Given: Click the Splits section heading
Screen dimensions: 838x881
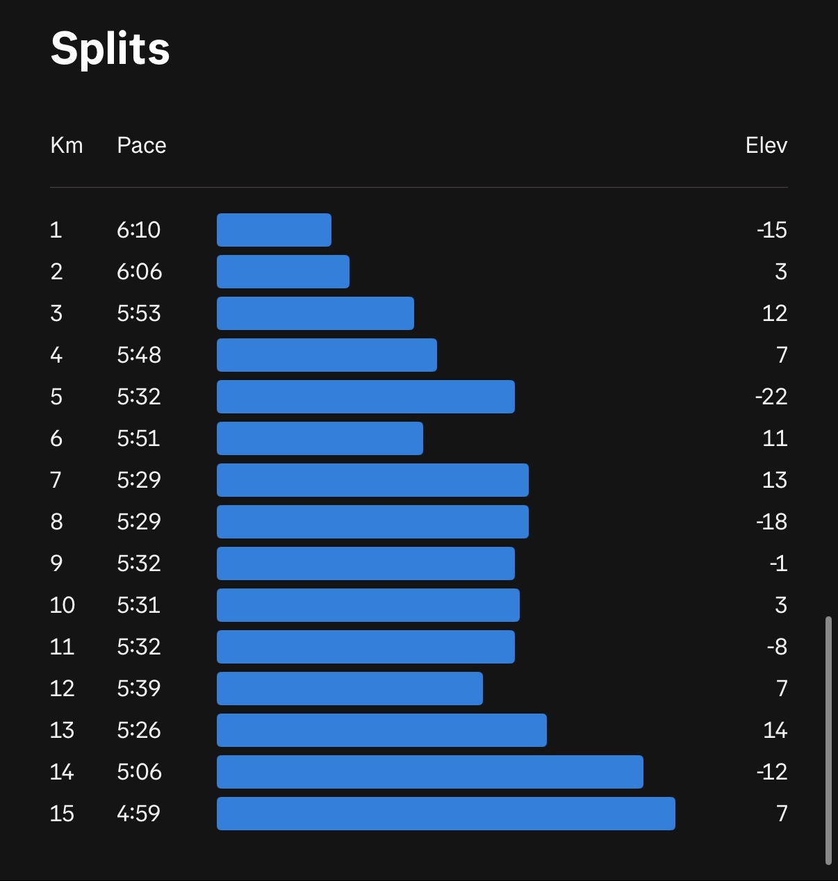Looking at the screenshot, I should (110, 49).
